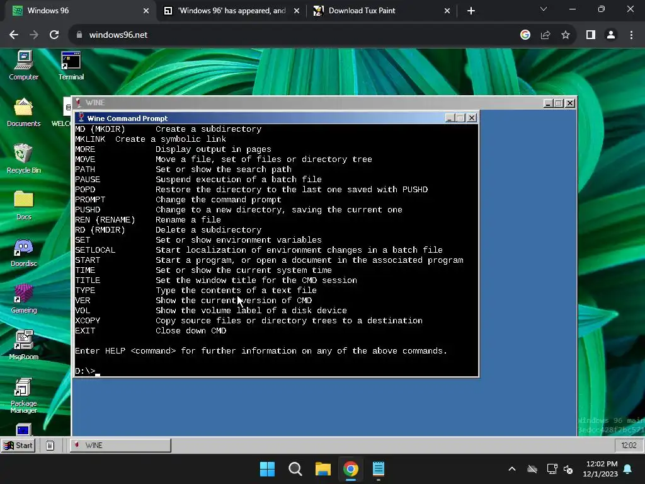Maximize the outer WINE window

coord(559,103)
